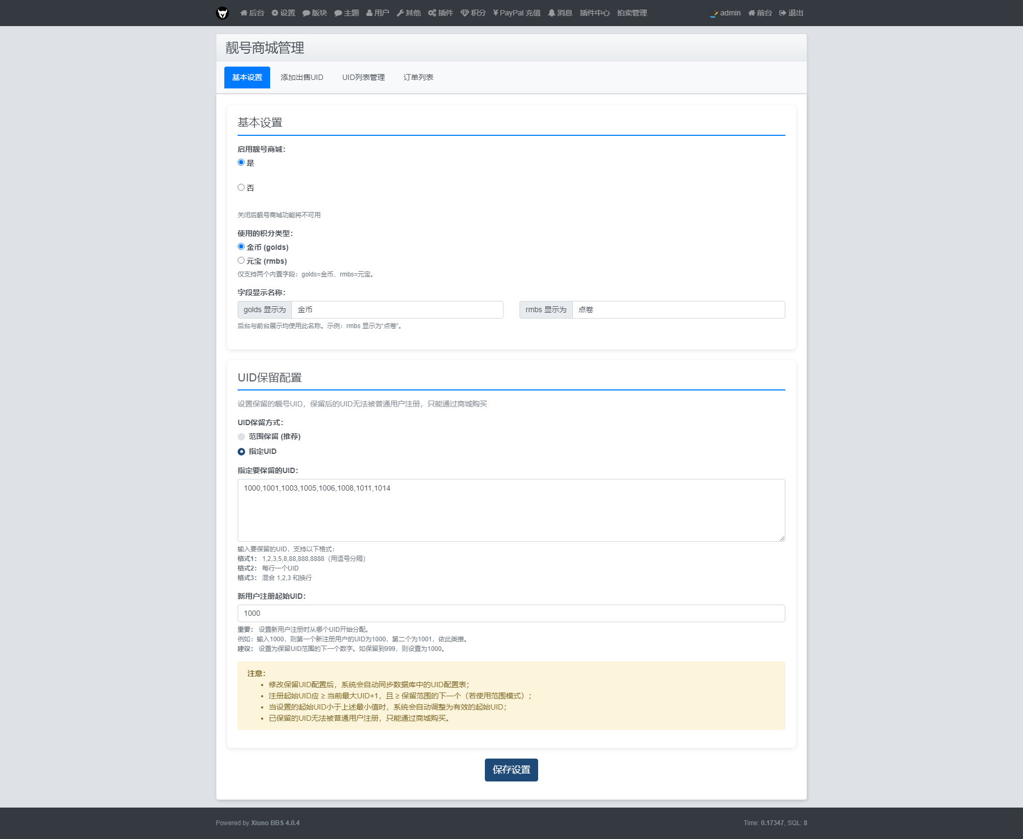Click the 新用户注册起始UID input field

click(511, 613)
